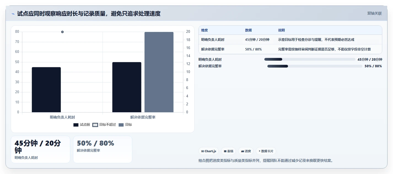Click the 解决依据完整率 table row label

(x=213, y=49)
